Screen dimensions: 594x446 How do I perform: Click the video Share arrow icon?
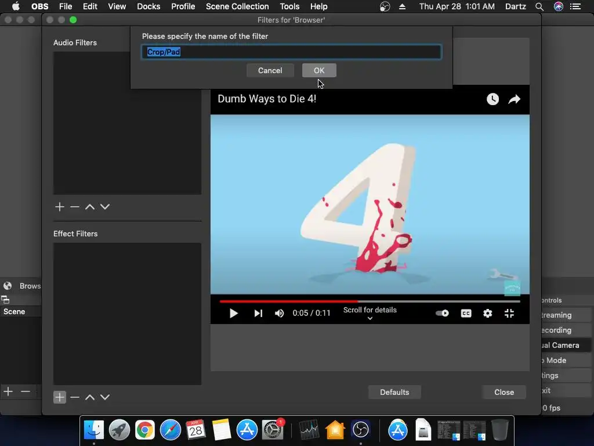pyautogui.click(x=514, y=99)
